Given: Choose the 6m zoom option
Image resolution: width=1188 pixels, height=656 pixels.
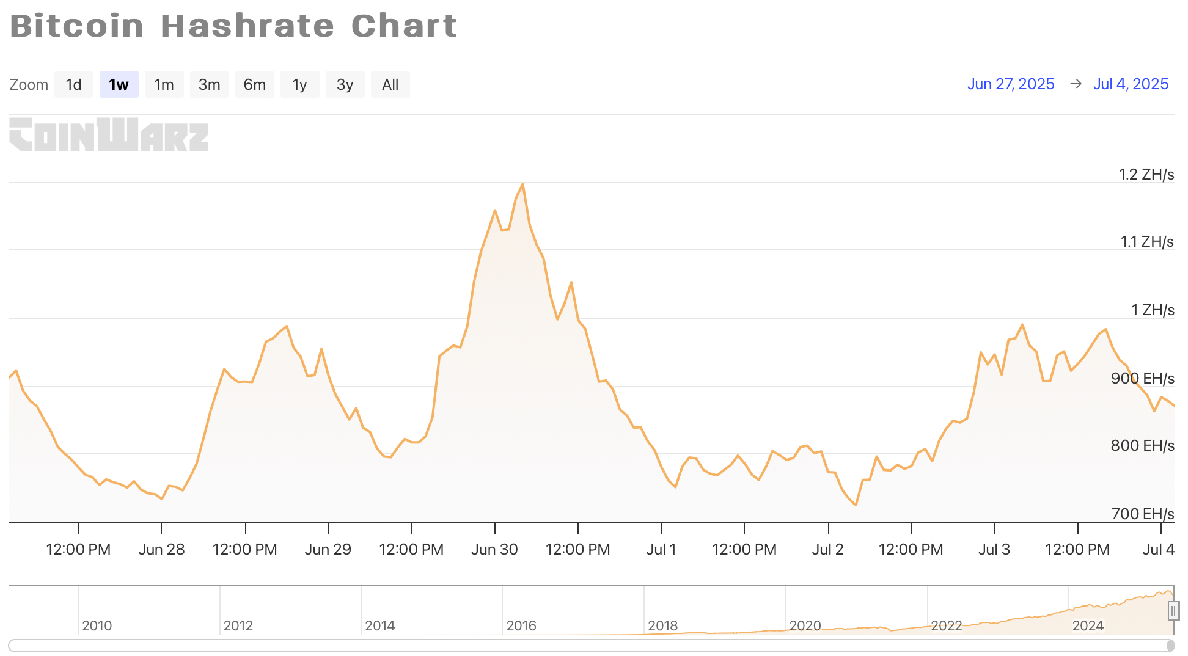Looking at the screenshot, I should point(254,84).
